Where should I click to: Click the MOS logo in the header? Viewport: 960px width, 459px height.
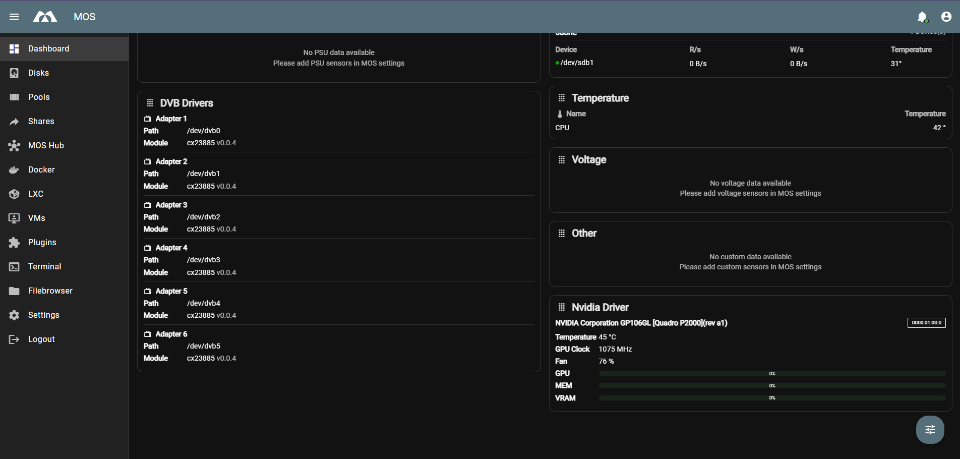[45, 17]
